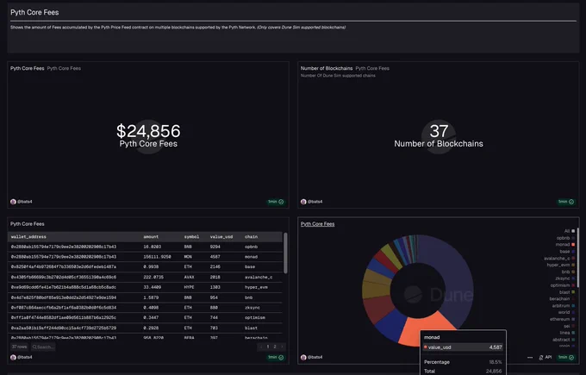Image resolution: width=586 pixels, height=375 pixels.
Task: Click the optimism chain cell in the table
Action: click(x=255, y=318)
